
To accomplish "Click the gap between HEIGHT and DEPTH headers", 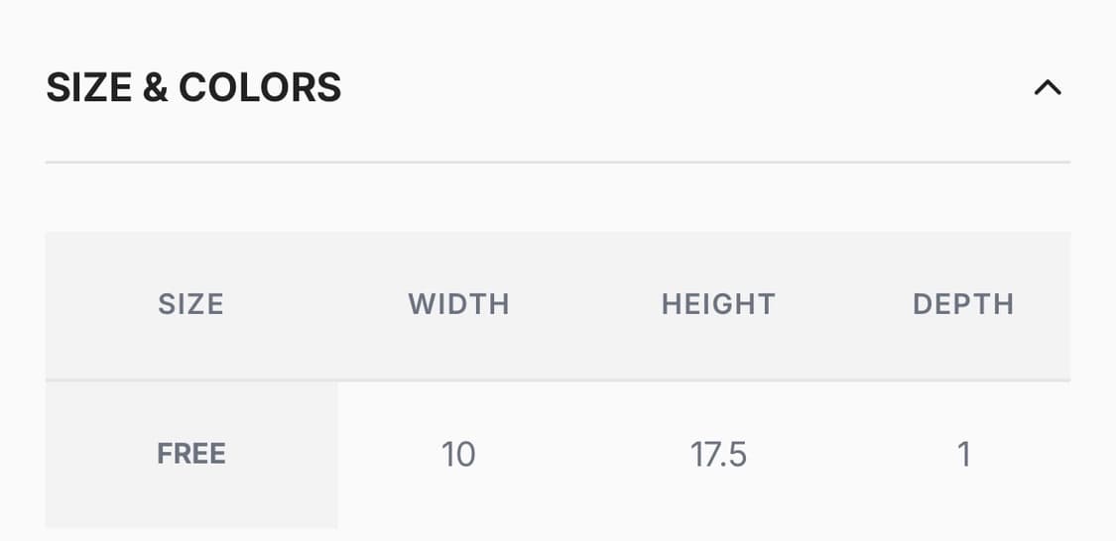I will (x=843, y=304).
